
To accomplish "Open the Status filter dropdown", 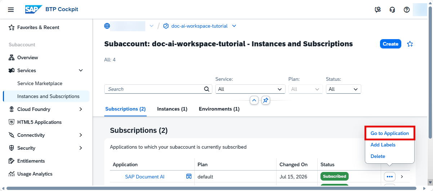I will 343,89.
